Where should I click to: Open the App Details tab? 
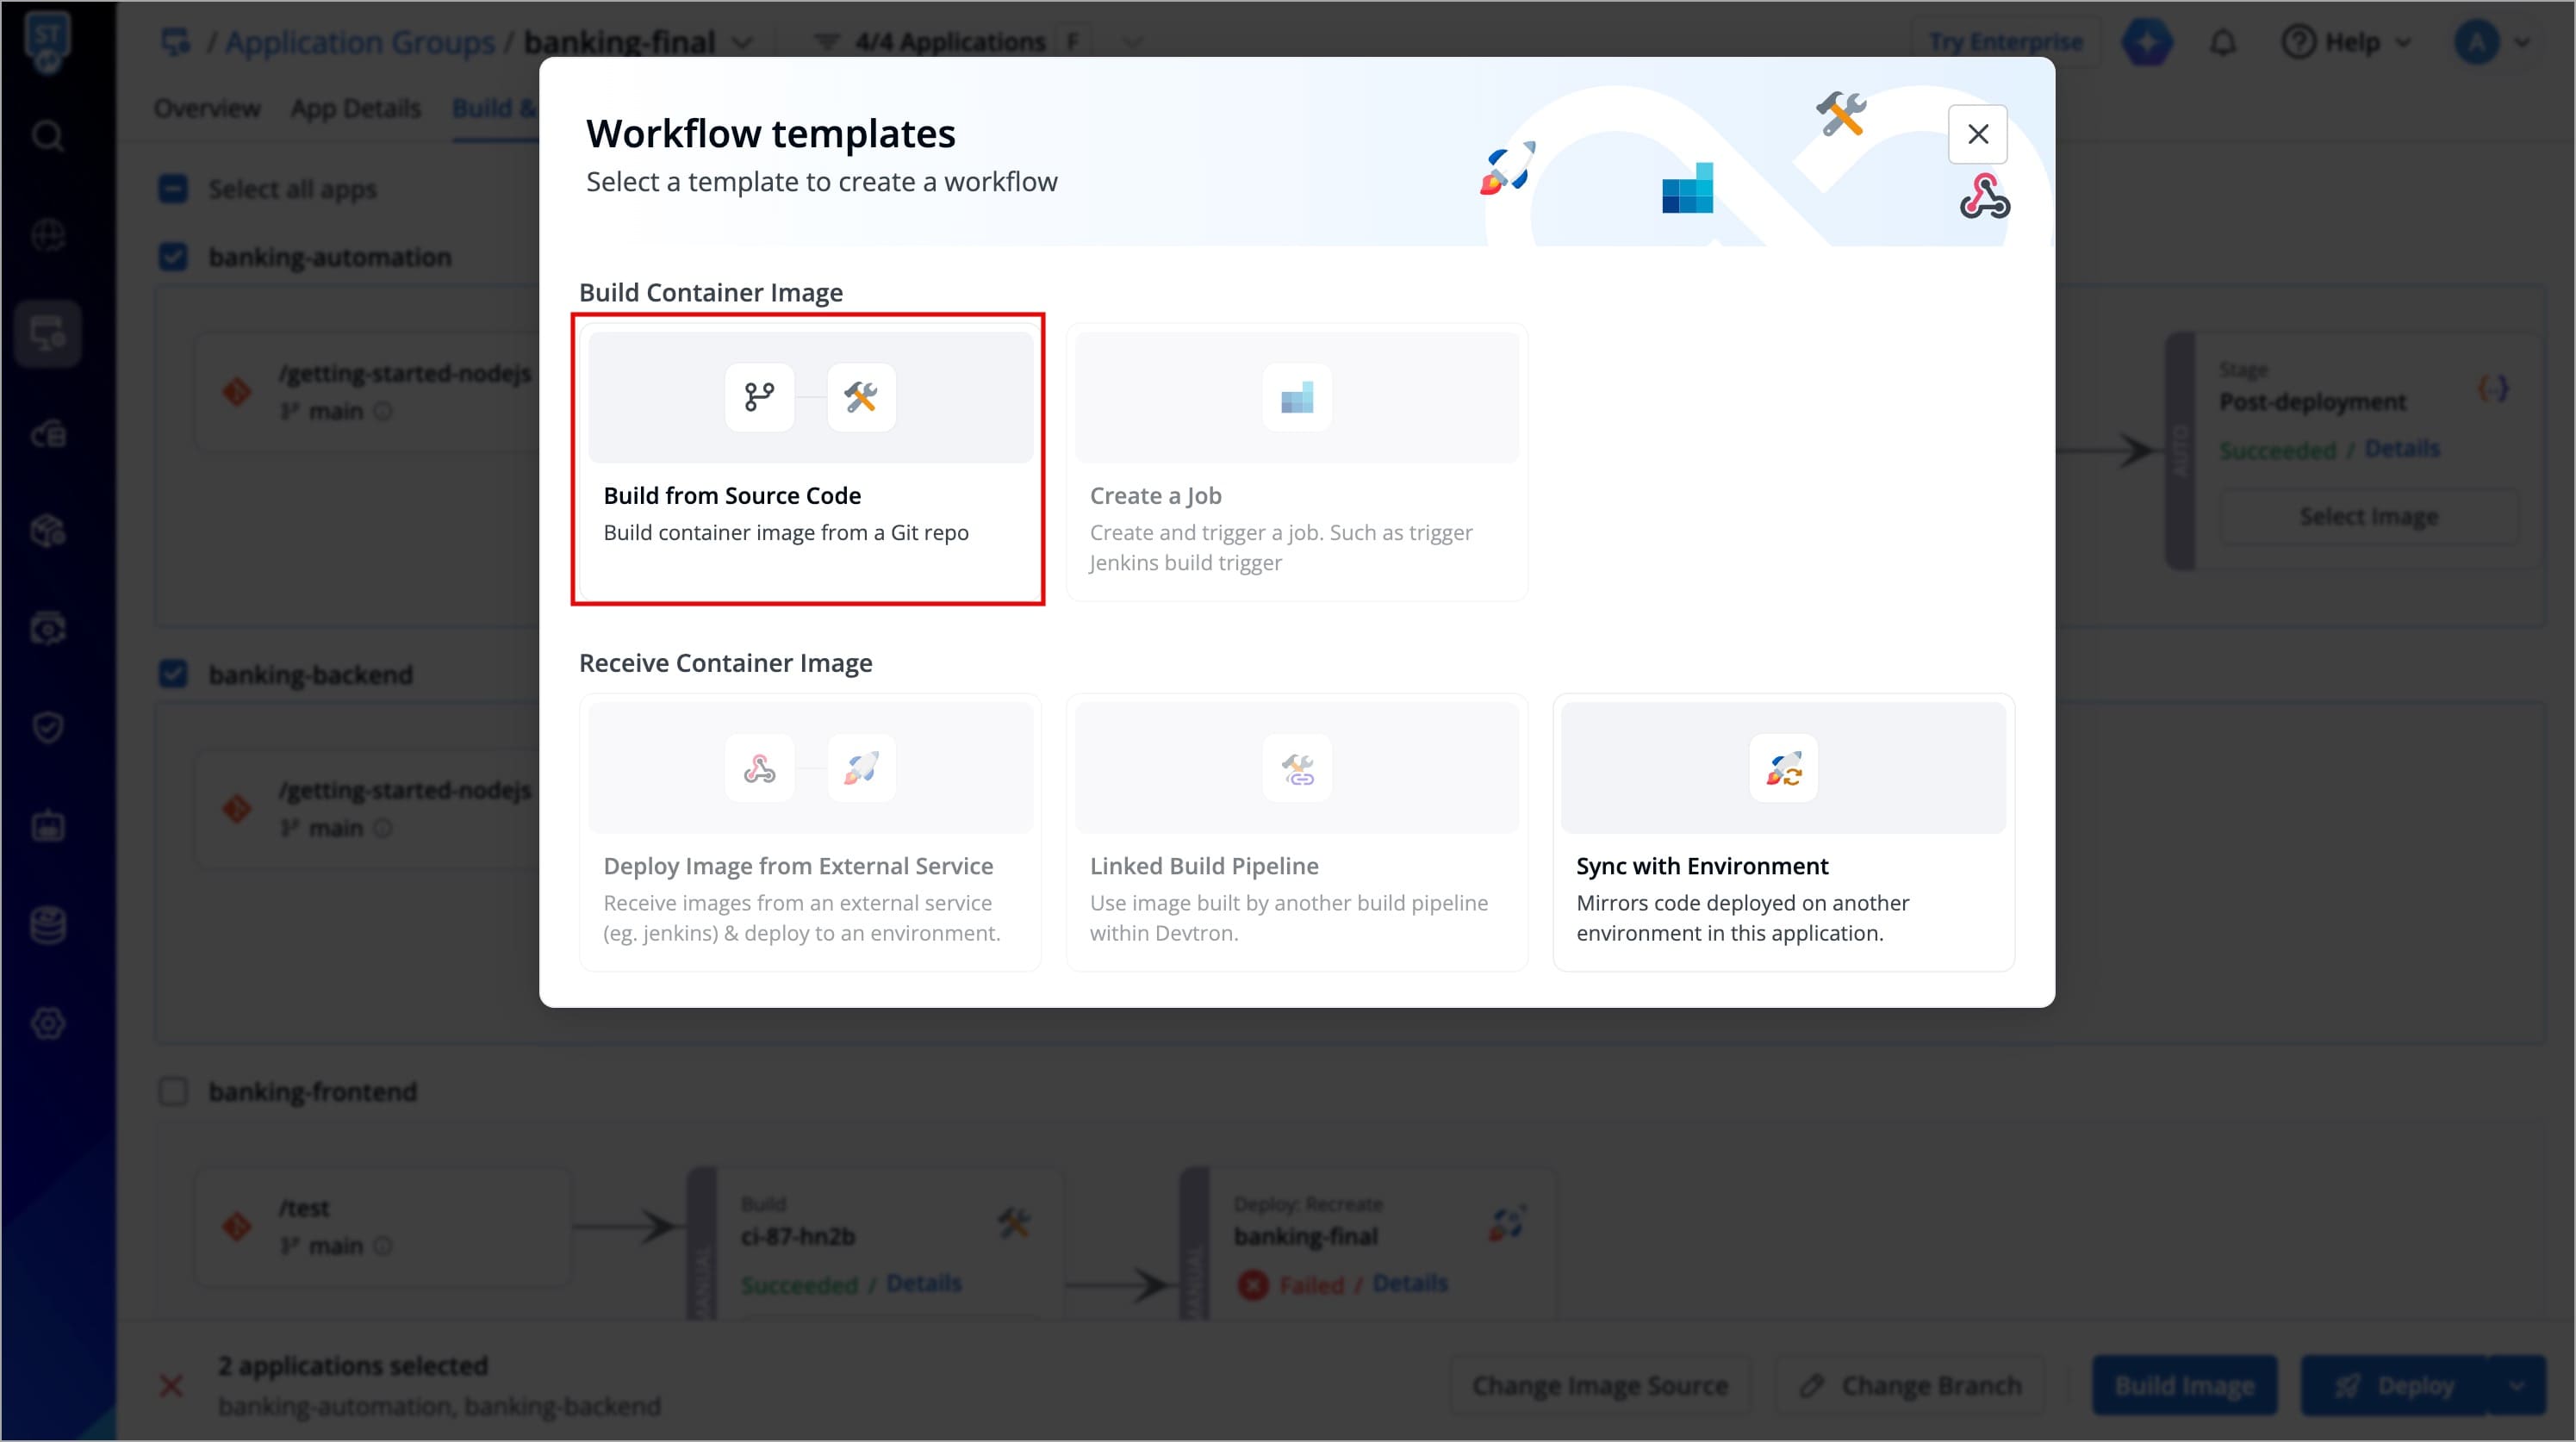355,108
